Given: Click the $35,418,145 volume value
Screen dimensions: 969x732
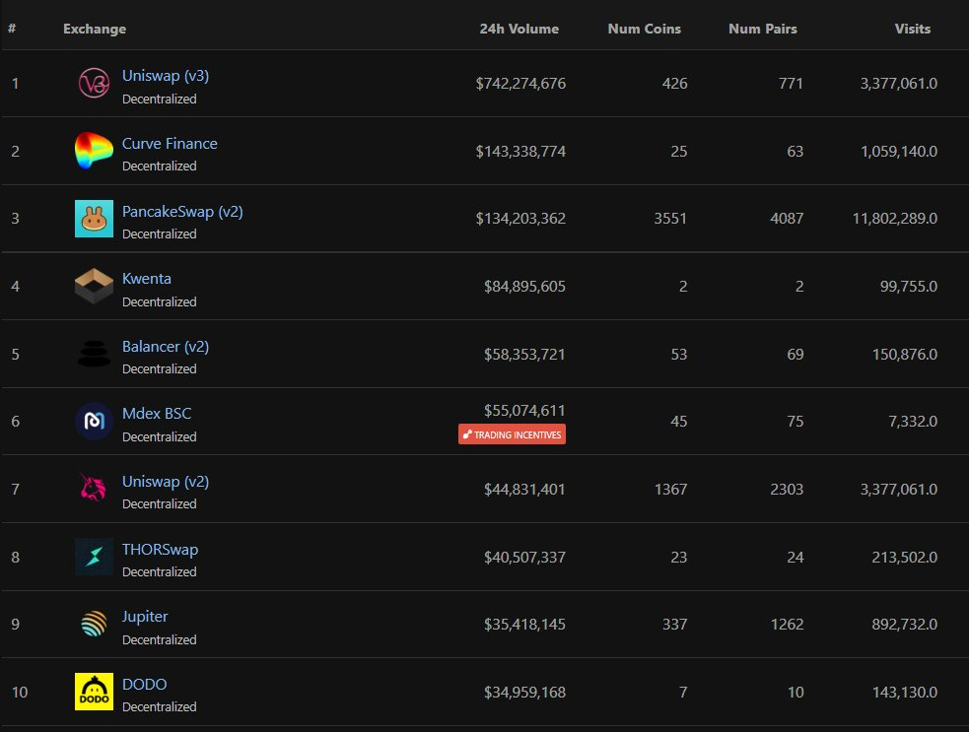Looking at the screenshot, I should coord(524,624).
